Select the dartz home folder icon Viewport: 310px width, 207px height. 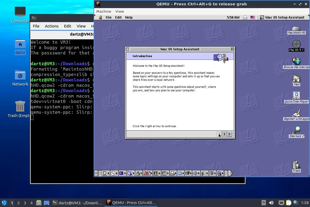[x=20, y=47]
